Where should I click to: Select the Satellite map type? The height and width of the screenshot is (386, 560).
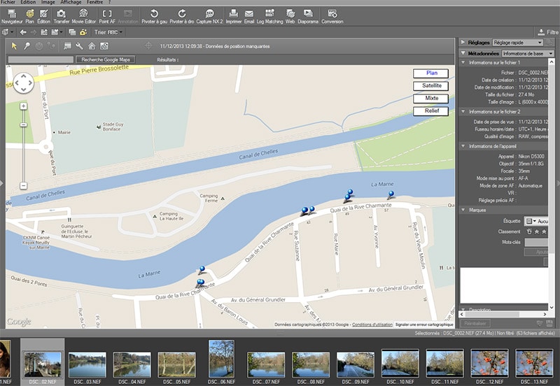coord(430,85)
